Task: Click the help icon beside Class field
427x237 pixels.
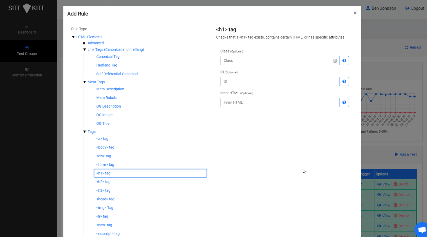Action: (344, 60)
